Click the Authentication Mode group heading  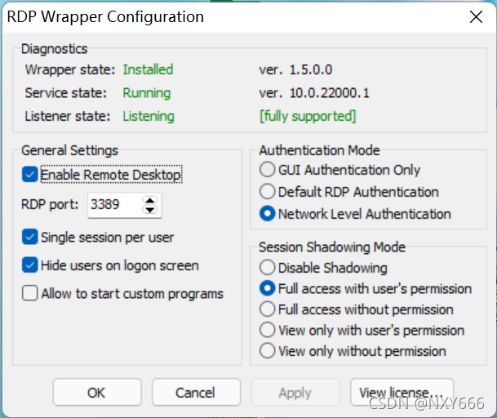click(x=320, y=150)
